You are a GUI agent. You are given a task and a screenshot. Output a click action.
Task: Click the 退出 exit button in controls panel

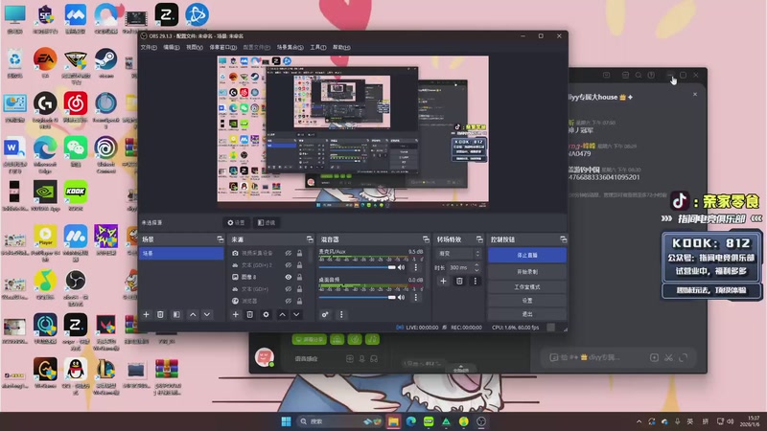click(x=526, y=314)
